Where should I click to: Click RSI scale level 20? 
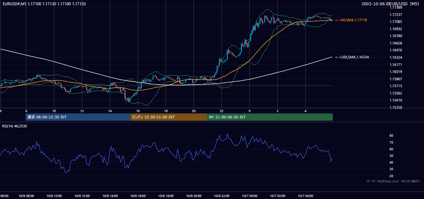point(391,176)
